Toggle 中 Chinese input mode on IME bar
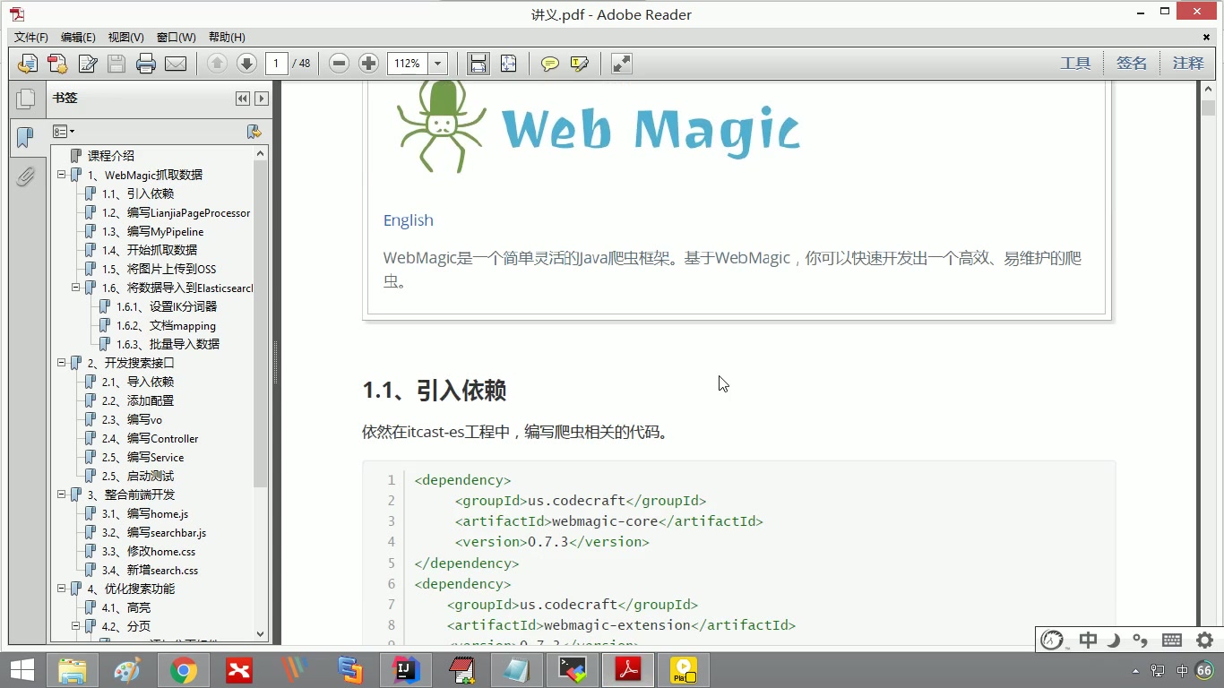 tap(1089, 640)
